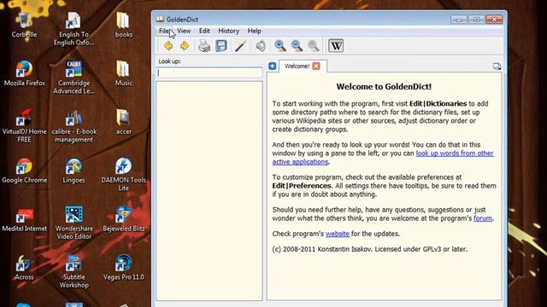Zoom in with the magnifier plus icon
This screenshot has width=547, height=307.
[x=280, y=45]
